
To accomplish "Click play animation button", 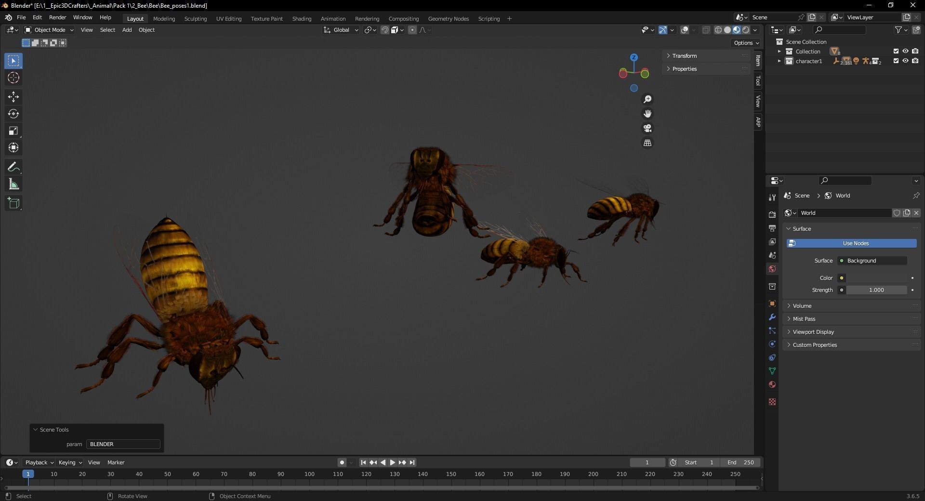I will [x=393, y=462].
